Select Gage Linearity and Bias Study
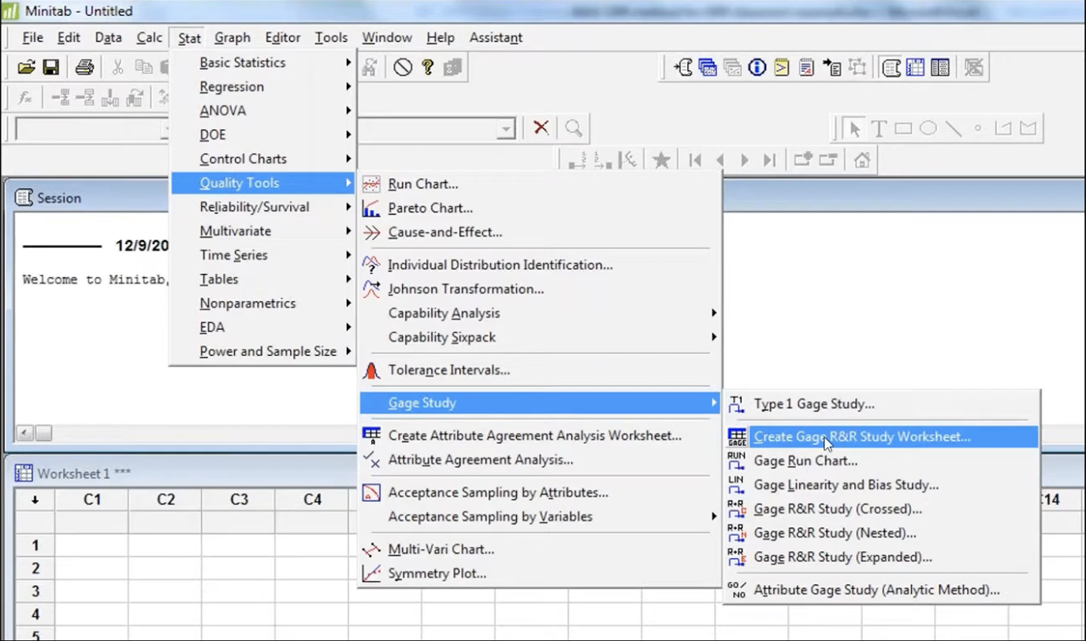Image resolution: width=1086 pixels, height=641 pixels. coord(882,485)
